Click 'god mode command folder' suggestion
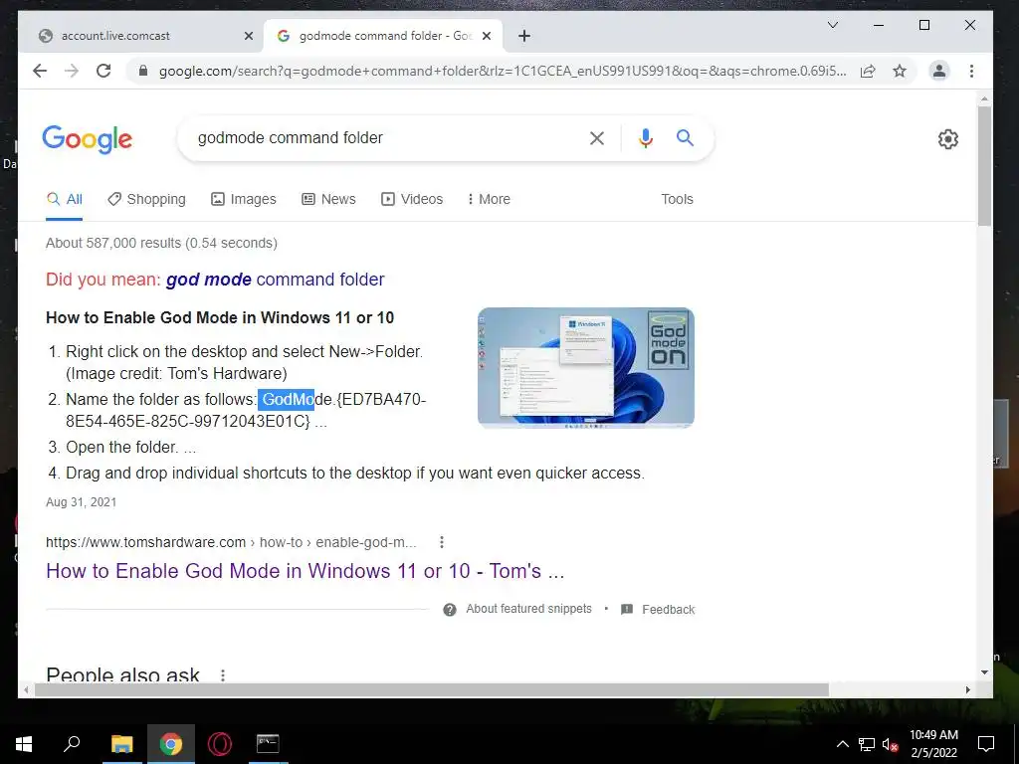The image size is (1019, 764). 275,280
